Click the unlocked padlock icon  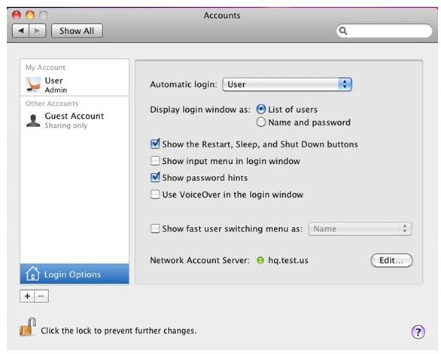coord(28,327)
